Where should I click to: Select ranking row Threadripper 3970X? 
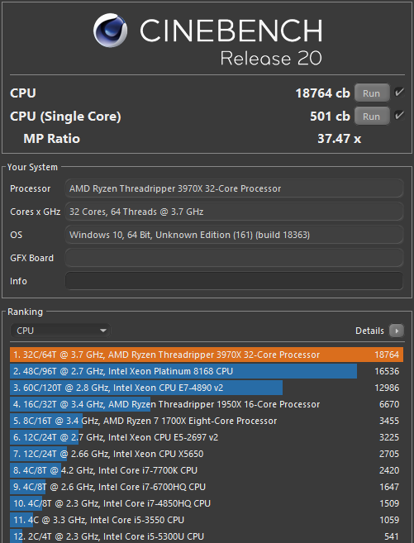pyautogui.click(x=207, y=355)
